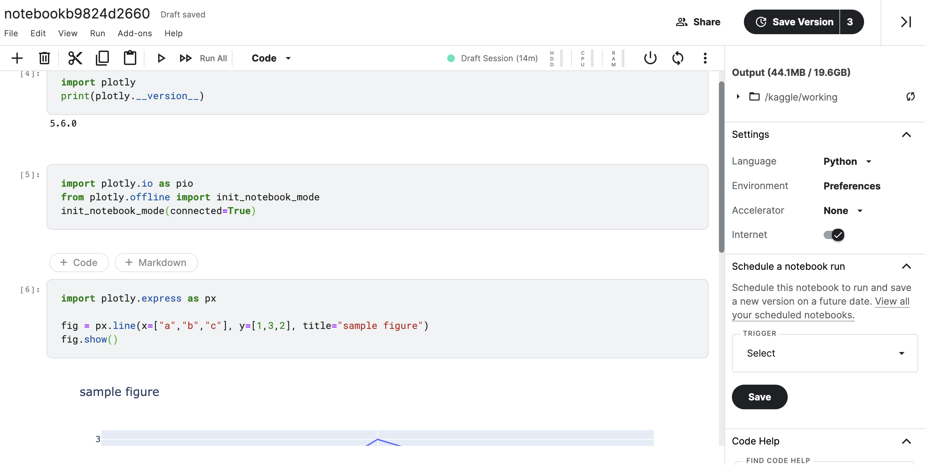Click the Output (44.1MB / 19.6GB) heading

click(791, 72)
